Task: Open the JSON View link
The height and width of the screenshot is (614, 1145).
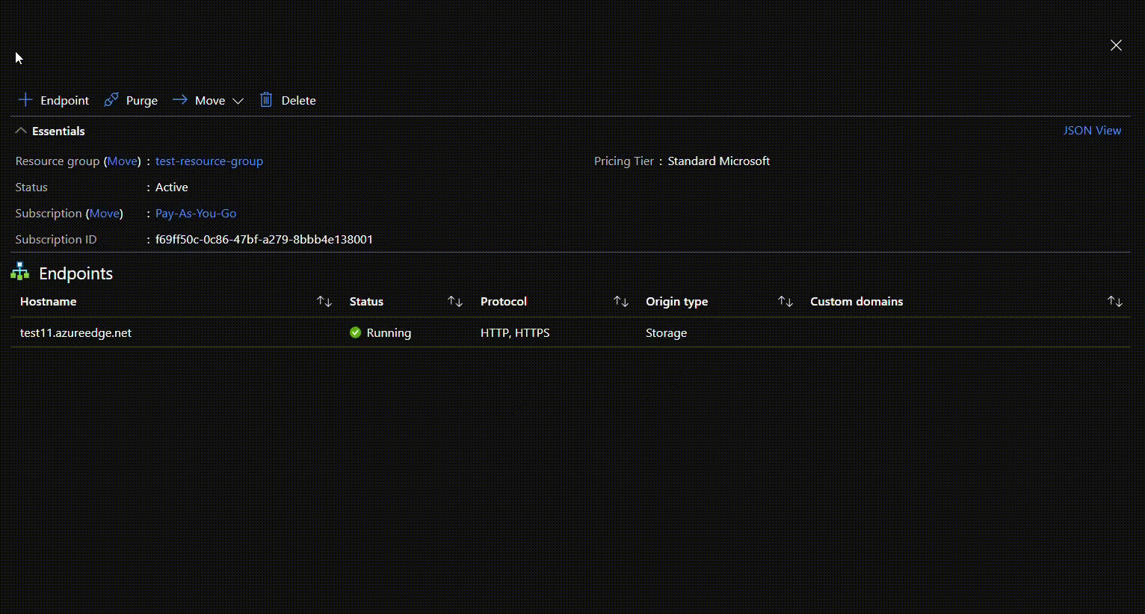Action: click(x=1092, y=131)
